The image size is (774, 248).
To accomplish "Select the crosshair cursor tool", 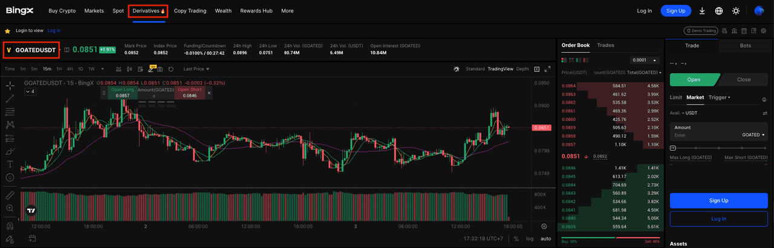I will click(10, 85).
